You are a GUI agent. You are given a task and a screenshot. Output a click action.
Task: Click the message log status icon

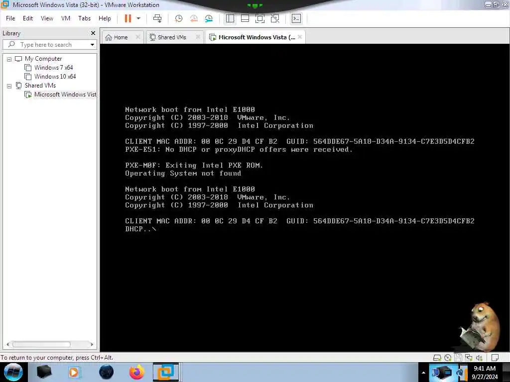495,358
